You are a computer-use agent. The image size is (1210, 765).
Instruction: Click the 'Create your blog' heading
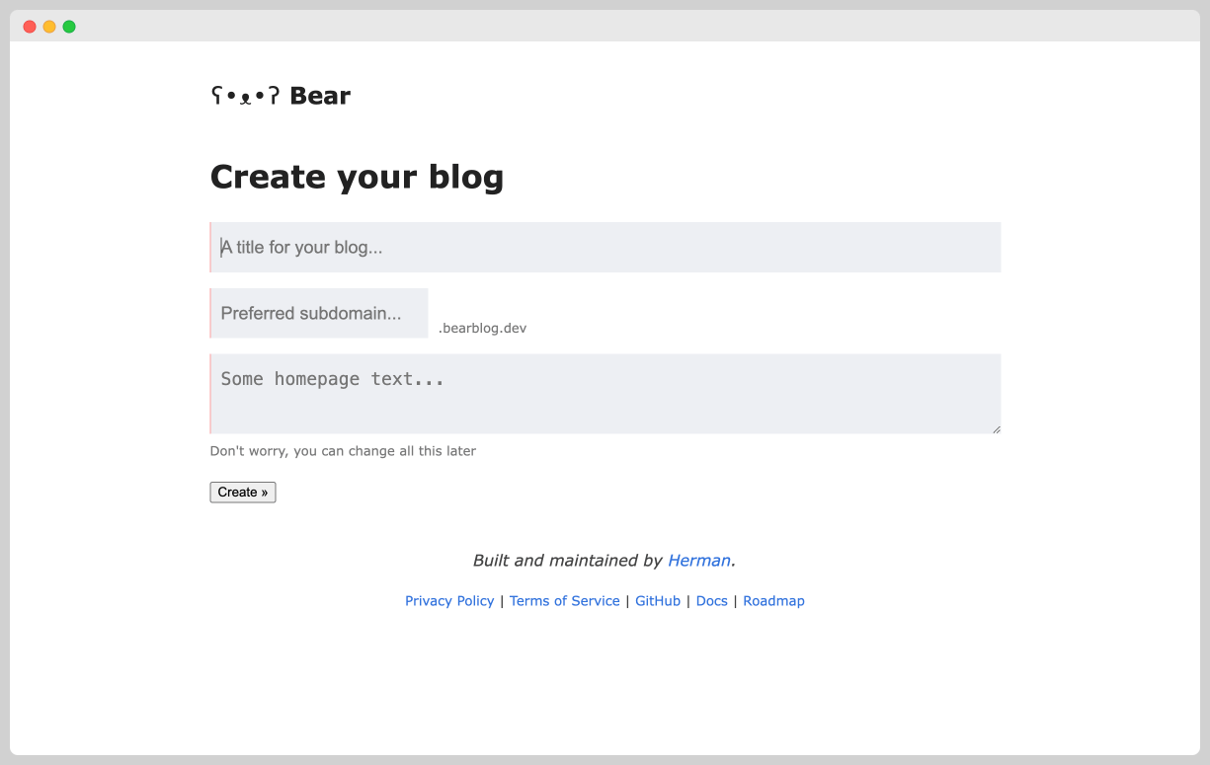357,176
